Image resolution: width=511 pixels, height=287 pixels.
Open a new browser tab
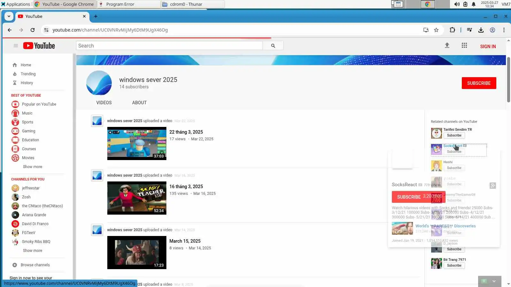point(96,16)
